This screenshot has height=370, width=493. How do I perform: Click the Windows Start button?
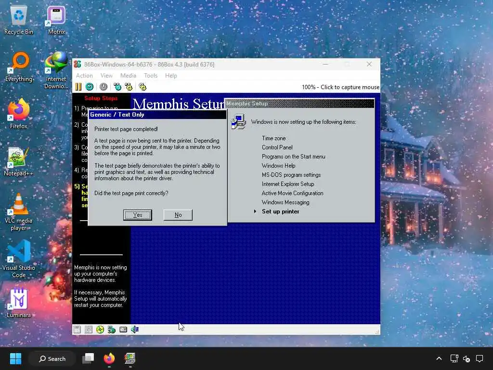(x=15, y=358)
